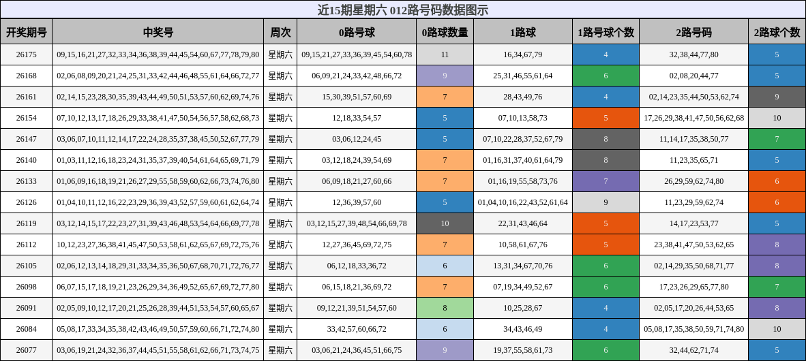
Task: Click 1路 numbers 01,04,10,16,22,43,52,61,64
Action: [x=523, y=202]
